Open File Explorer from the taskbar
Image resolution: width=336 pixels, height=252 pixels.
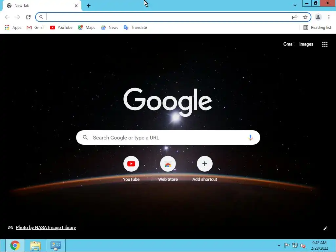click(35, 245)
